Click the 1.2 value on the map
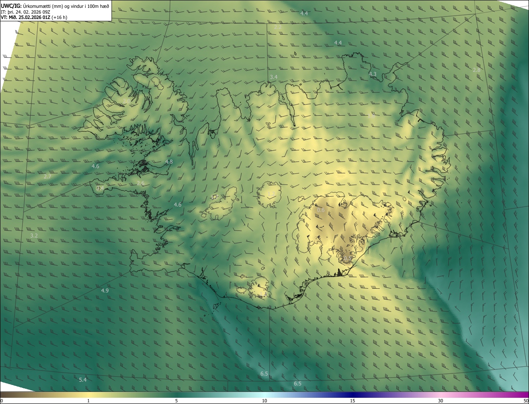Viewport: 529px width, 404px height. (x=271, y=194)
